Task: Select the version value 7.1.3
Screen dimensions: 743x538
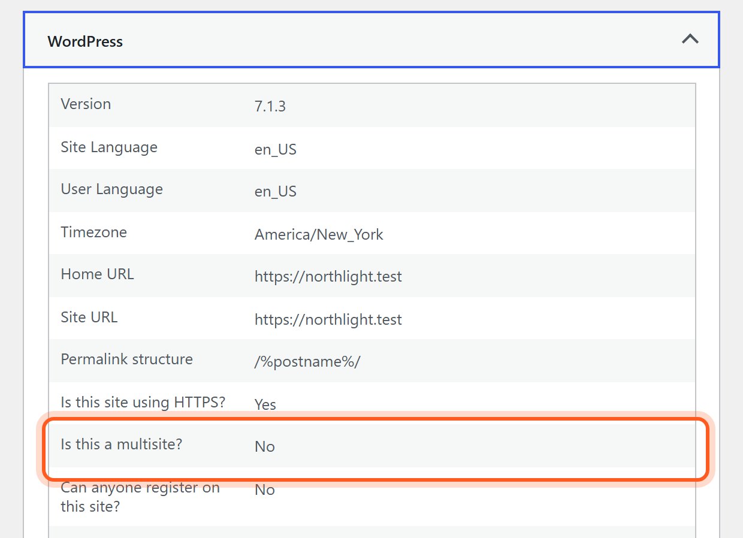Action: [x=270, y=106]
